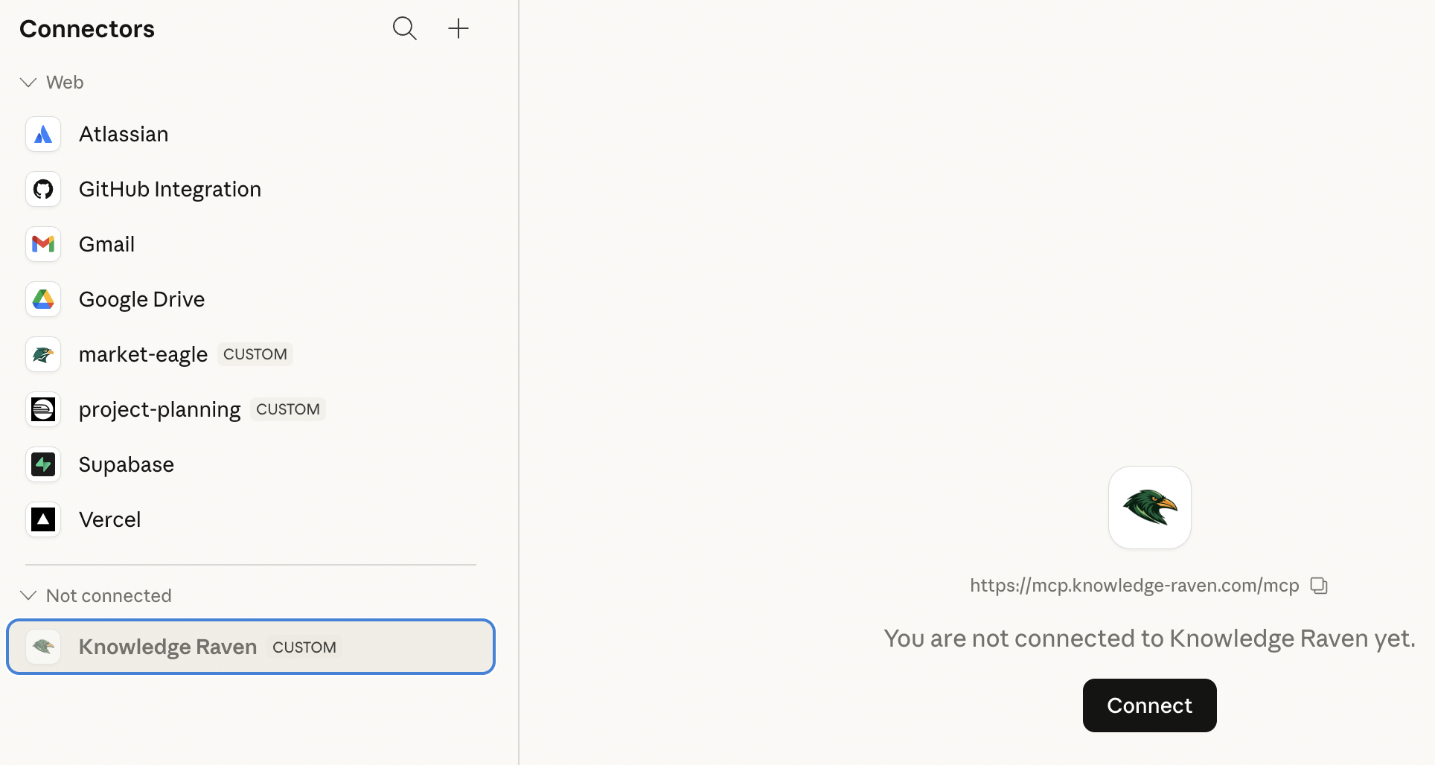This screenshot has width=1435, height=765.
Task: Click the project-planning globe icon
Action: coord(43,409)
